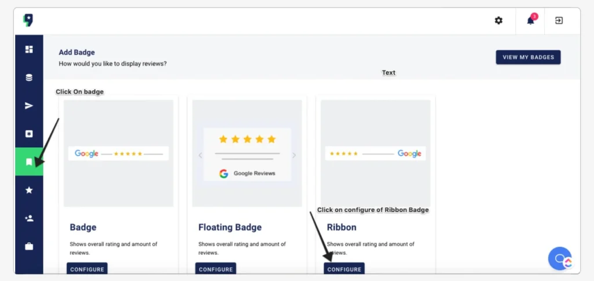Click the 'Add Badge' heading
The image size is (594, 281).
coord(77,53)
